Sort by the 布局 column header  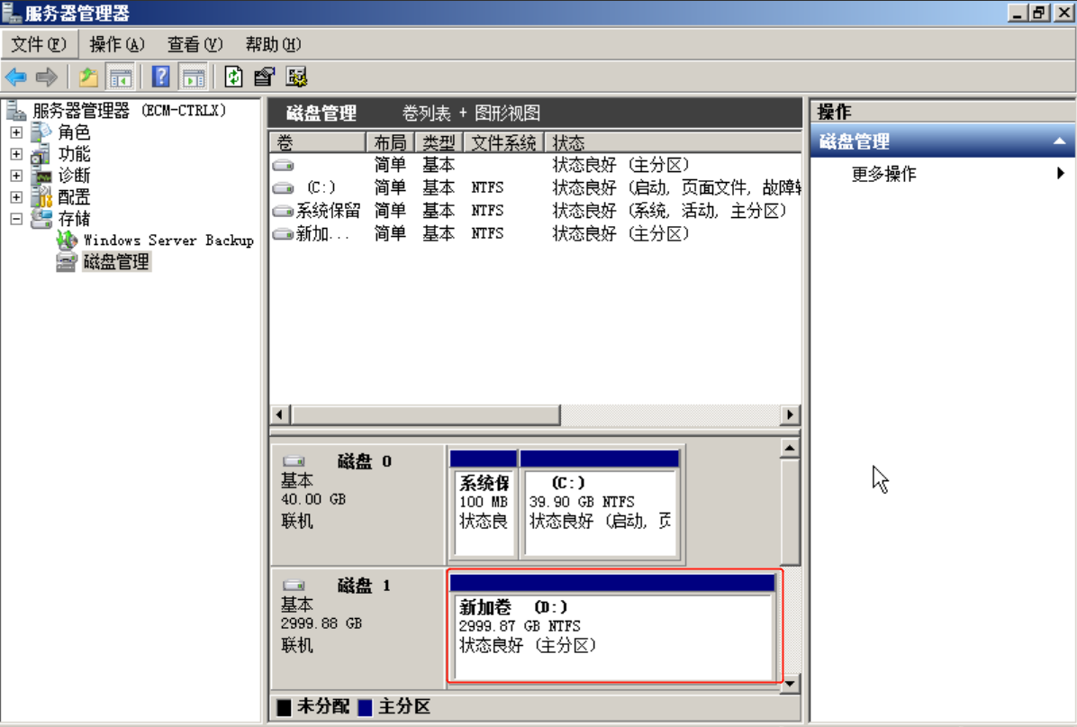tap(390, 142)
